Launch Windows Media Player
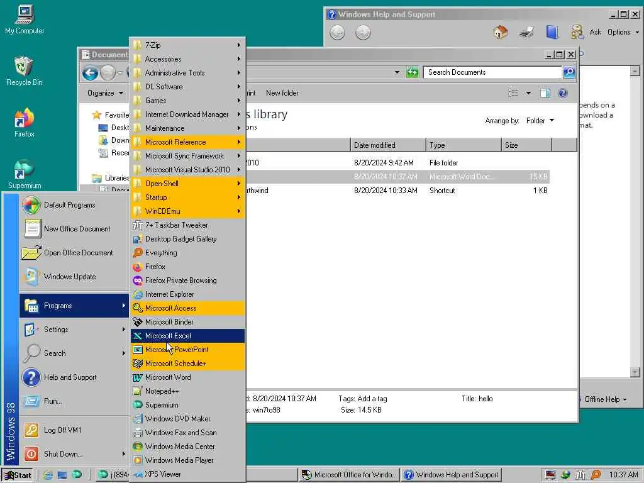644x483 pixels. tap(187, 460)
